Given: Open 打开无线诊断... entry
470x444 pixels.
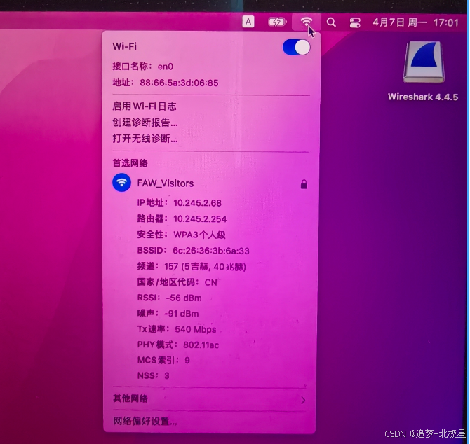Looking at the screenshot, I should pyautogui.click(x=145, y=138).
